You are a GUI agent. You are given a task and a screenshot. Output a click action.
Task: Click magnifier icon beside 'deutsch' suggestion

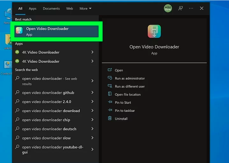17,129
